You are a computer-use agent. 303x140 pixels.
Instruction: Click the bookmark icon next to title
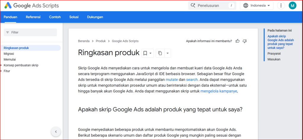[145, 53]
